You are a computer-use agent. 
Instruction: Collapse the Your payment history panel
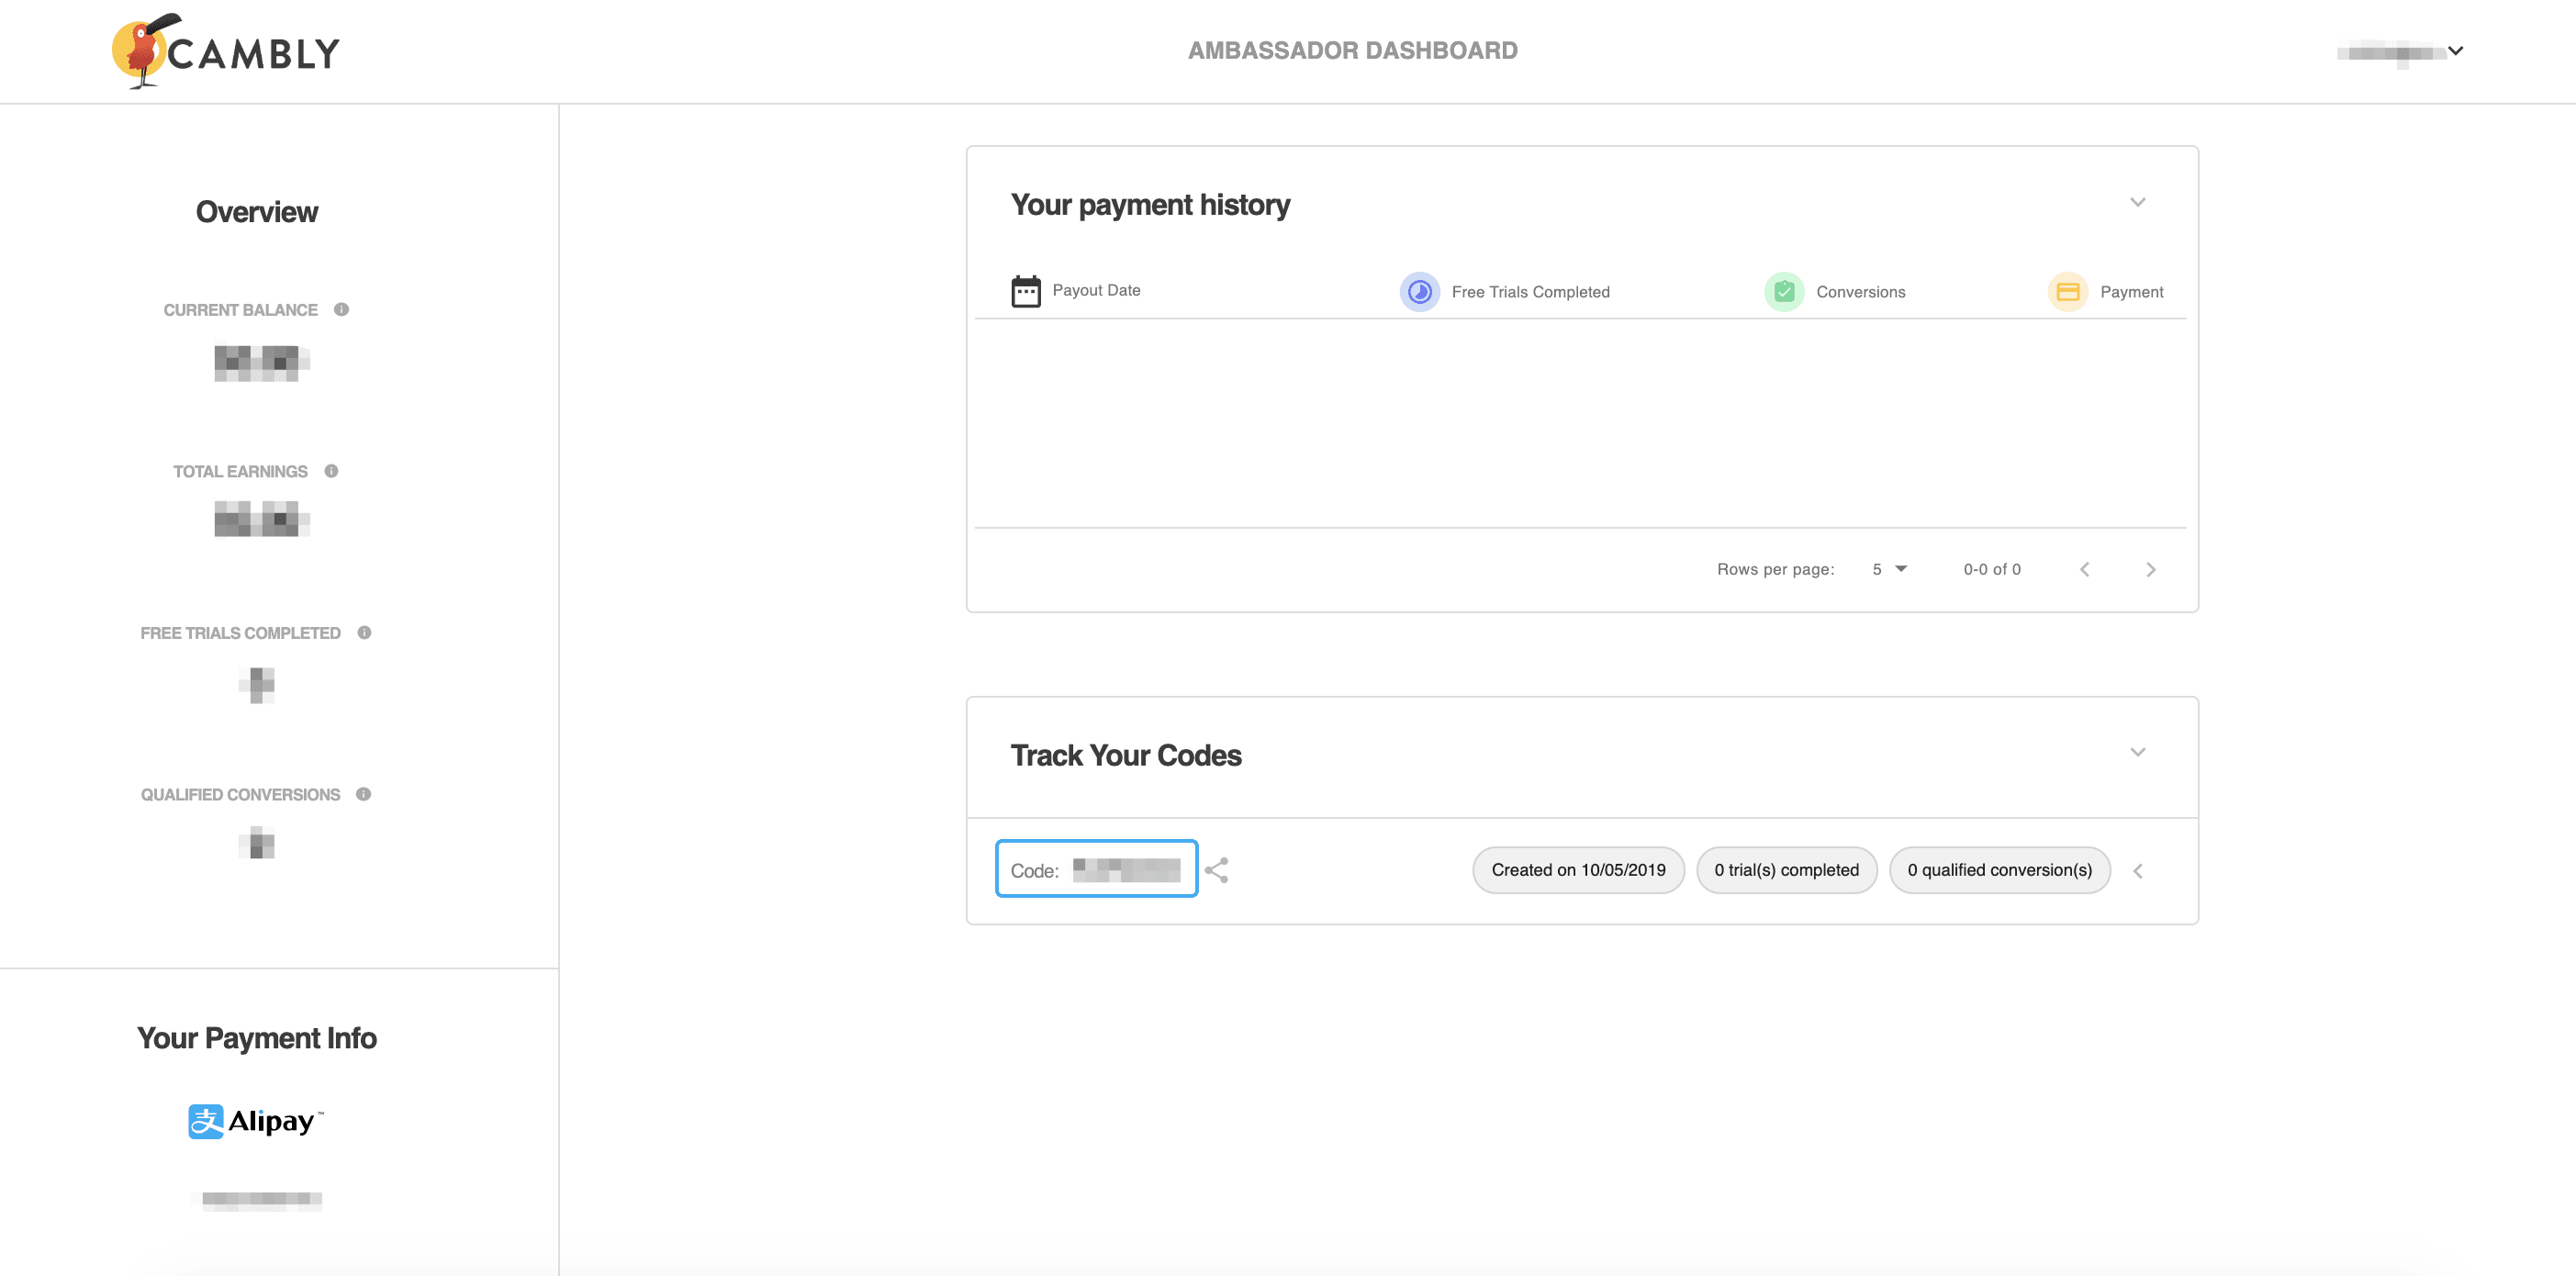(2137, 203)
